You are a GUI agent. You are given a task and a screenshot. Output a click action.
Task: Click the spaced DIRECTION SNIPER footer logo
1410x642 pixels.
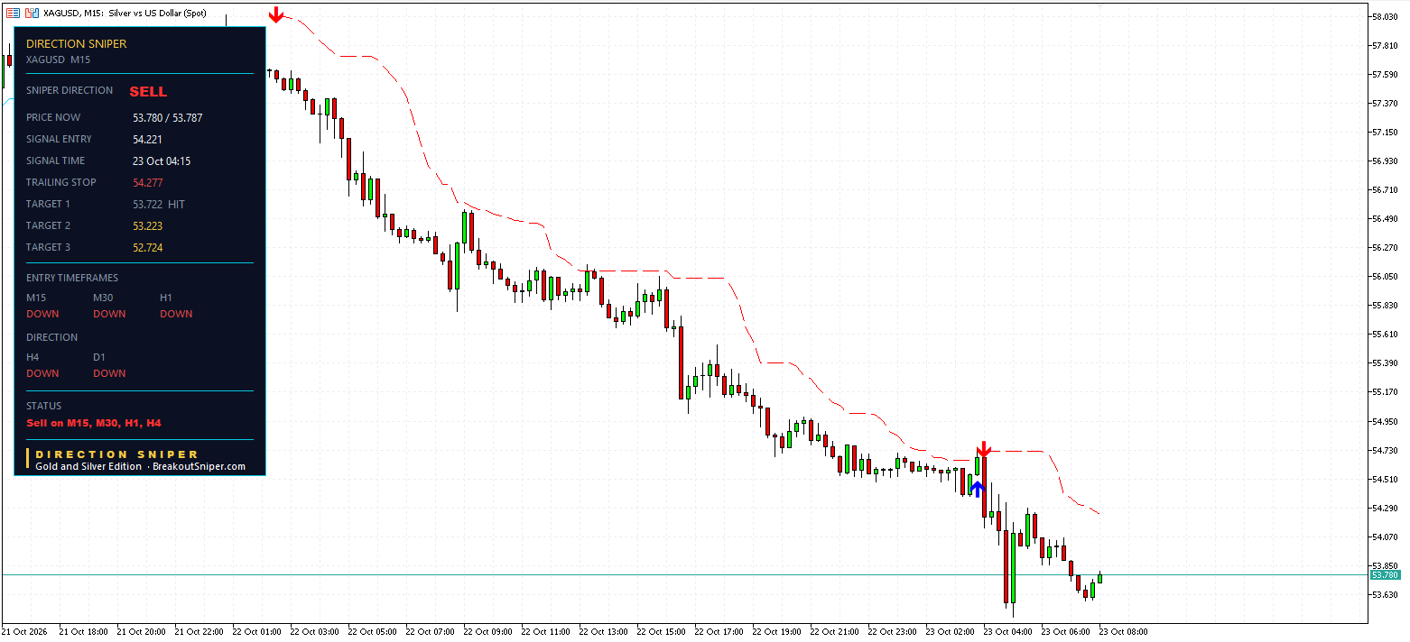116,454
